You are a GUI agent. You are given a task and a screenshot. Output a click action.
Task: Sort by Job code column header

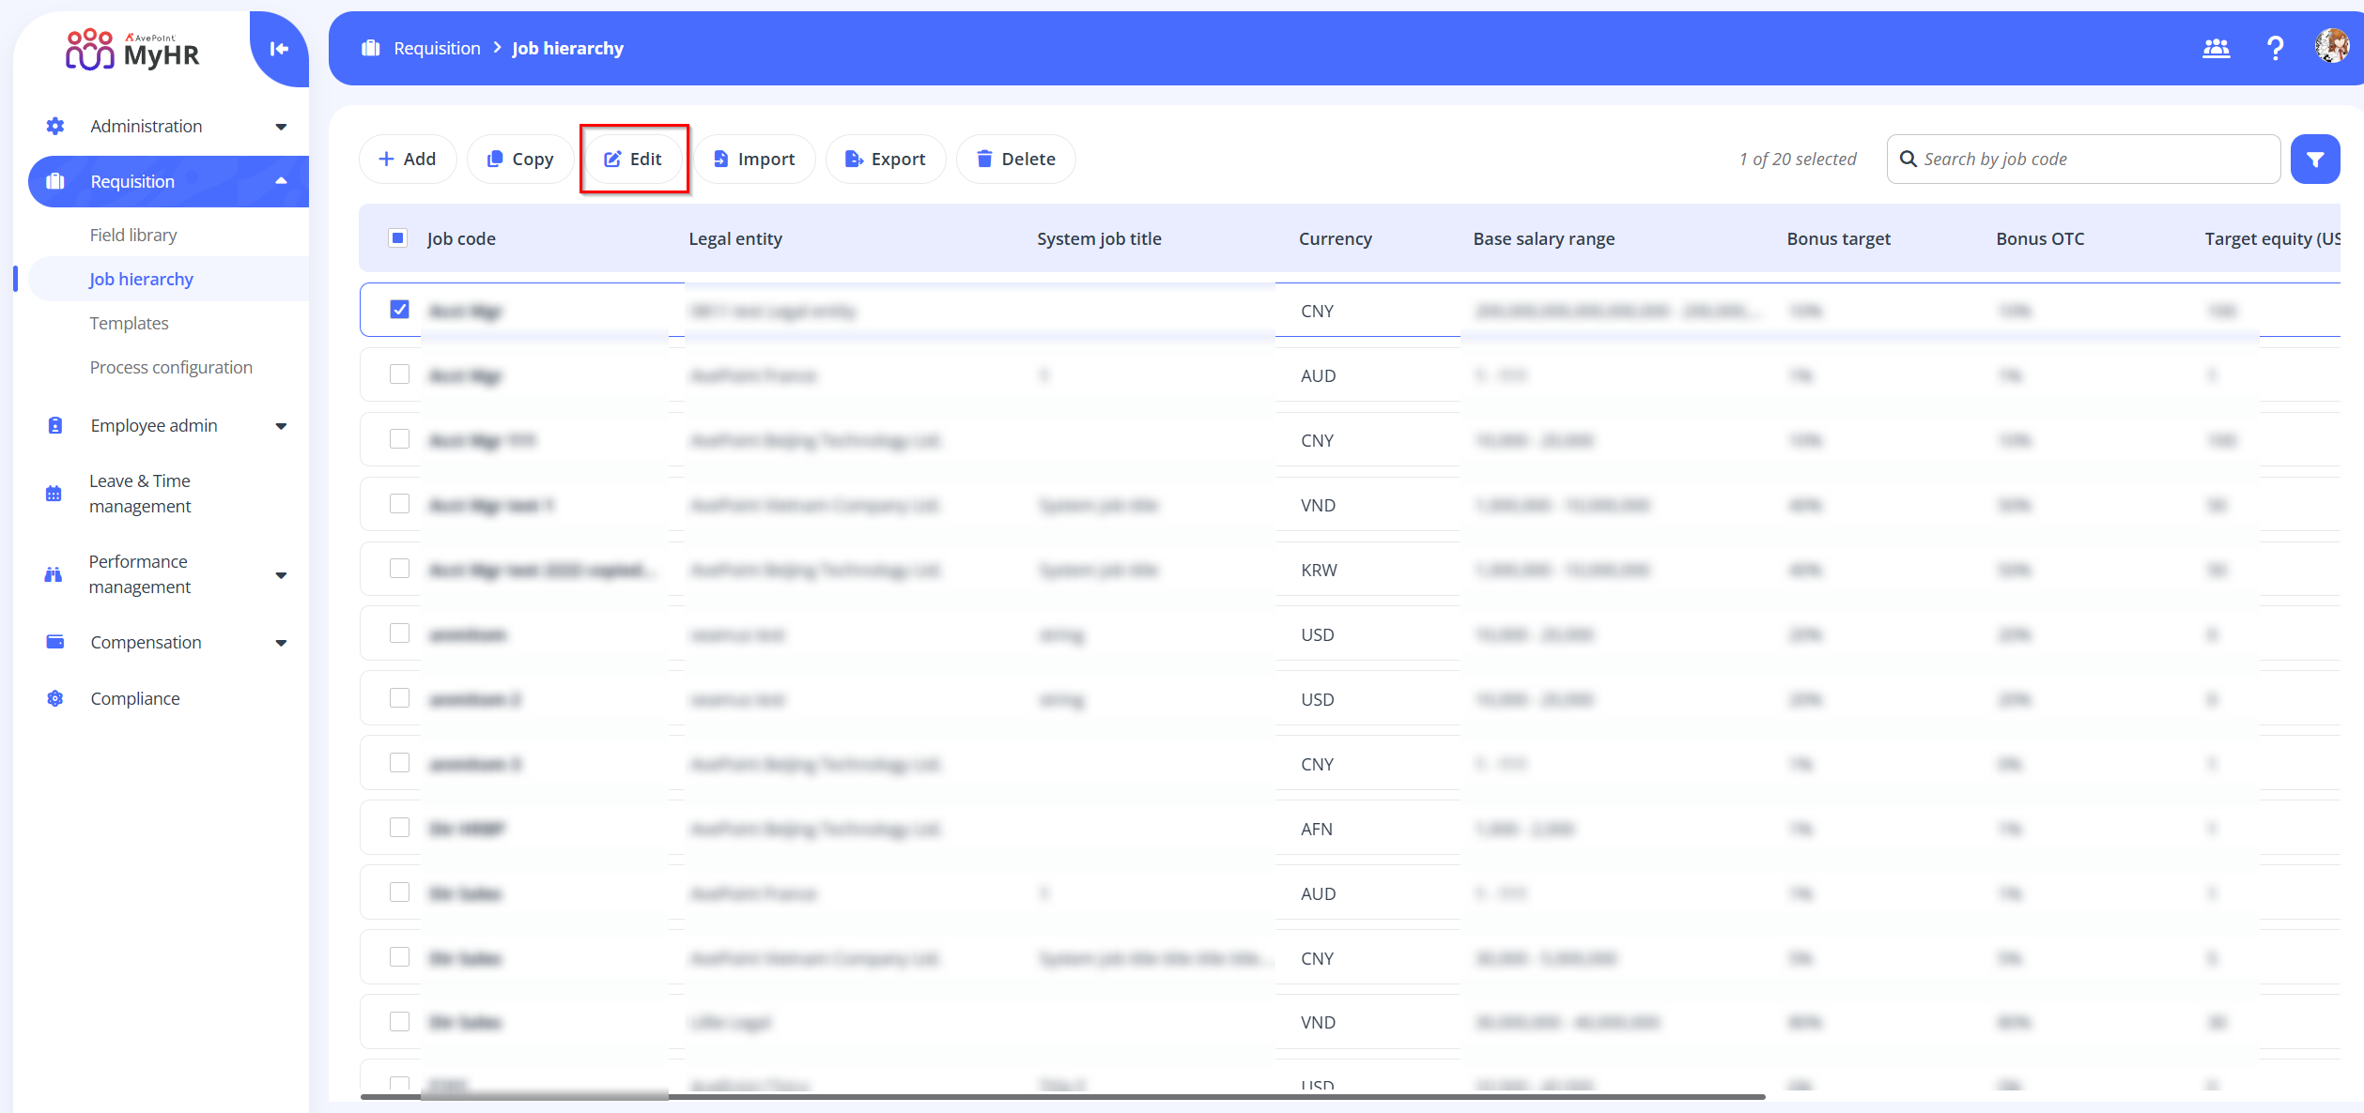tap(461, 238)
